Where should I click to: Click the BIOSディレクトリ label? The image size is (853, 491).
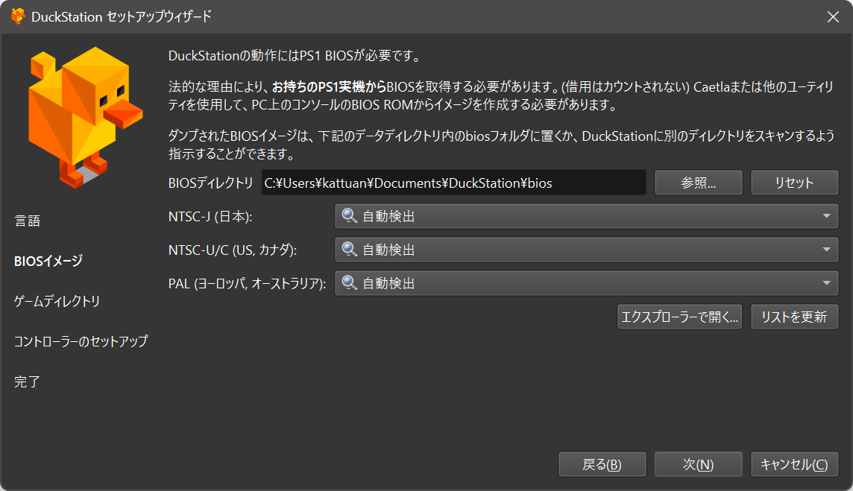click(x=210, y=183)
